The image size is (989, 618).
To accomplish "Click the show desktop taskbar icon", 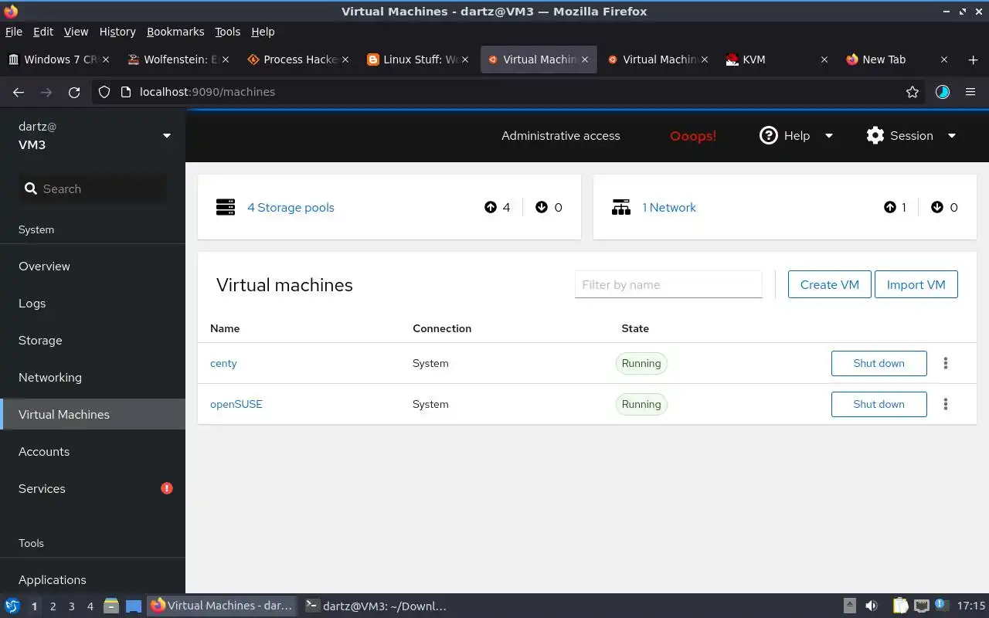I will (x=134, y=606).
